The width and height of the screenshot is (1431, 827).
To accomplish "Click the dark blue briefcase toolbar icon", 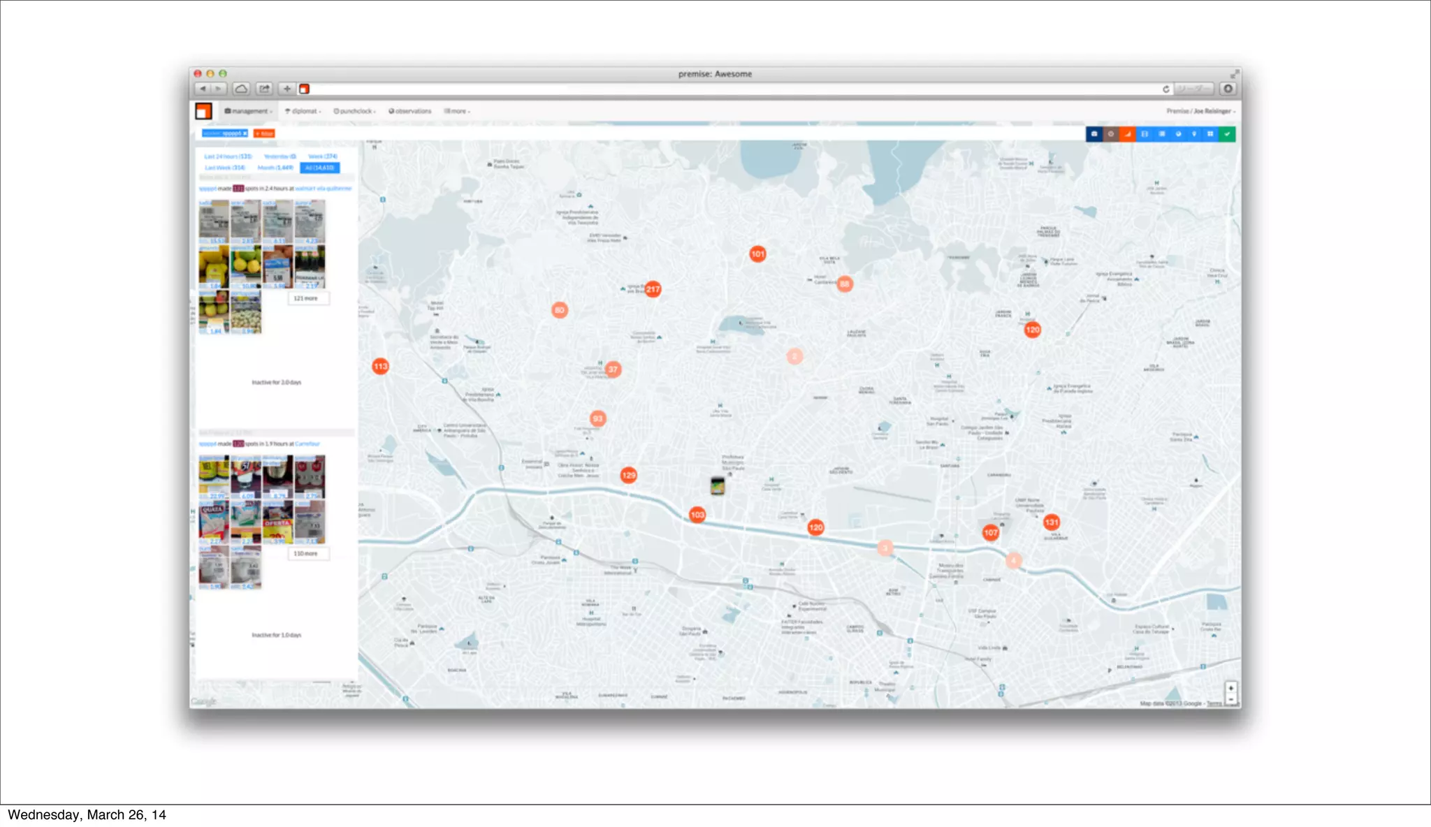I will [1094, 134].
